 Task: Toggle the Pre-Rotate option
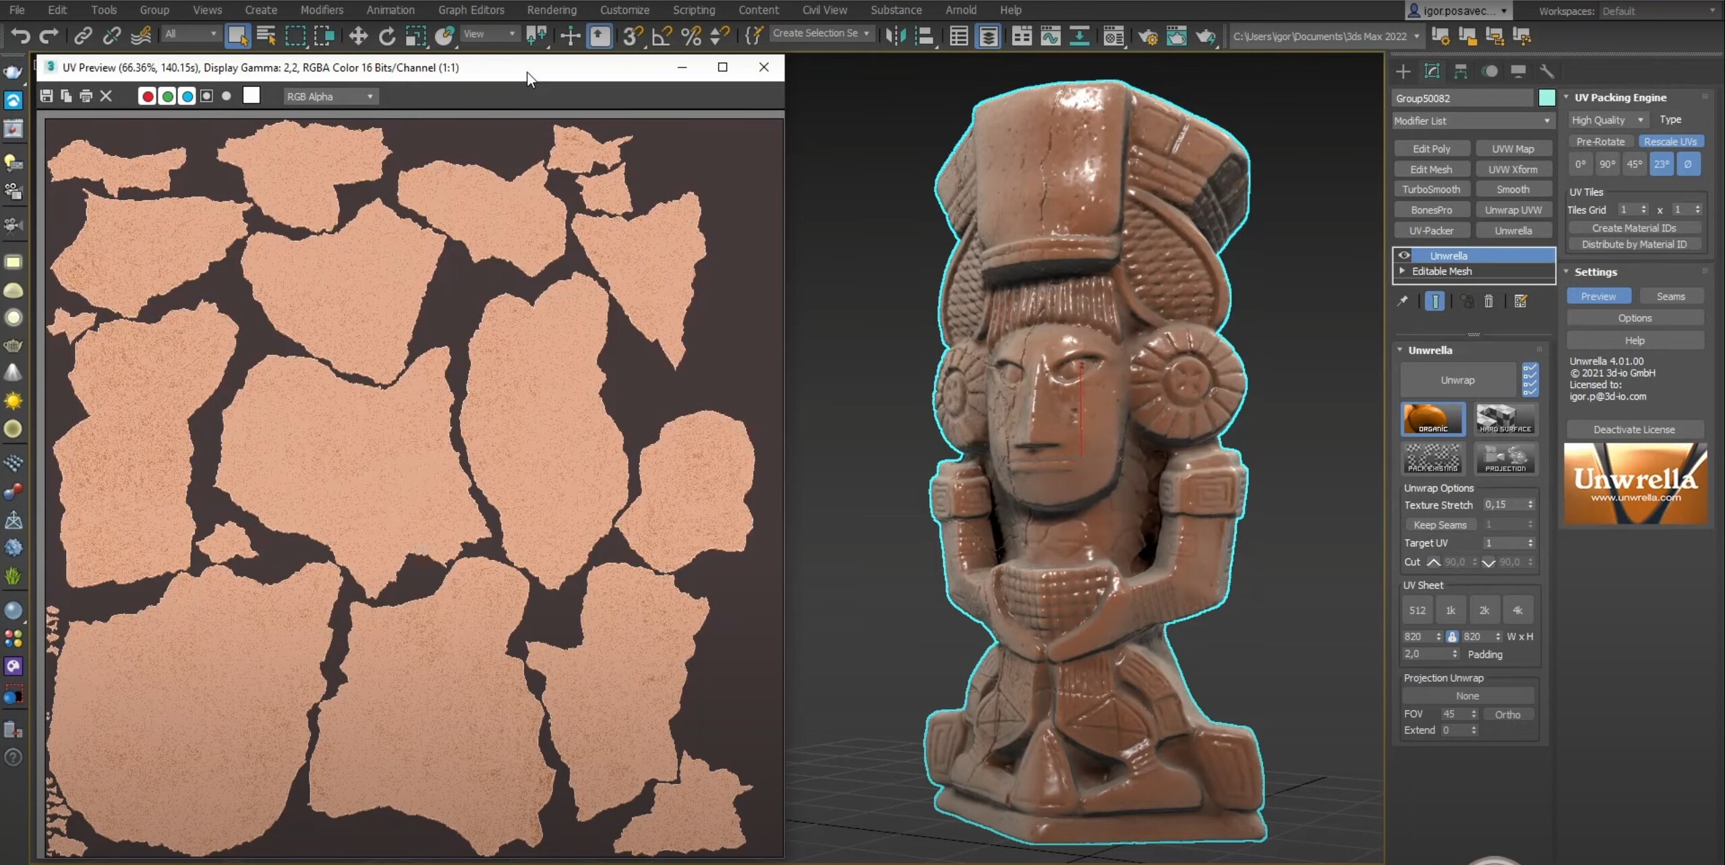(1600, 141)
